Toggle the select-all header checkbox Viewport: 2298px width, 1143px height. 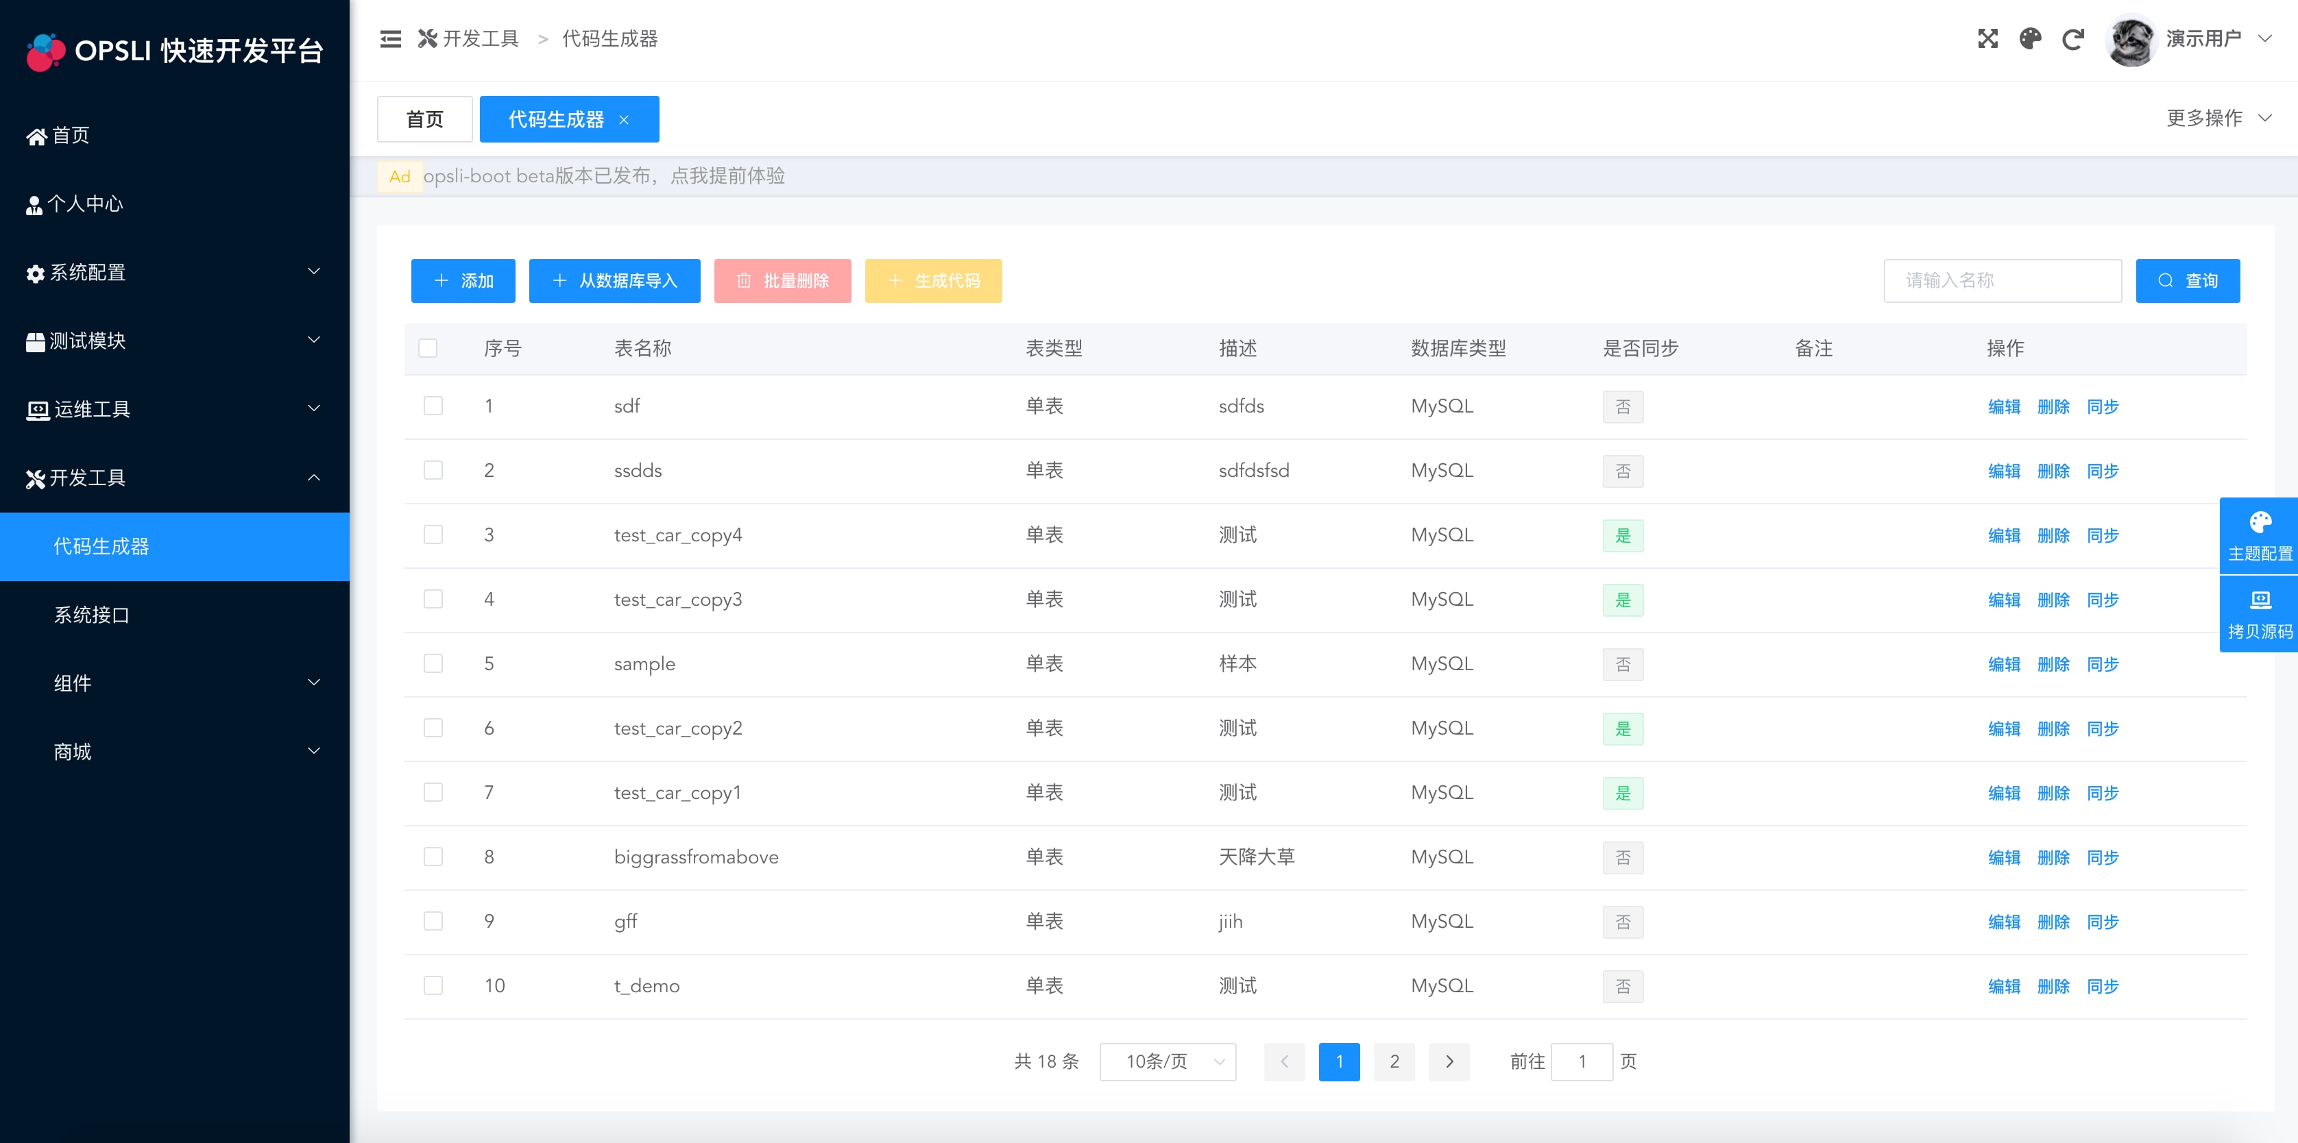coord(428,349)
